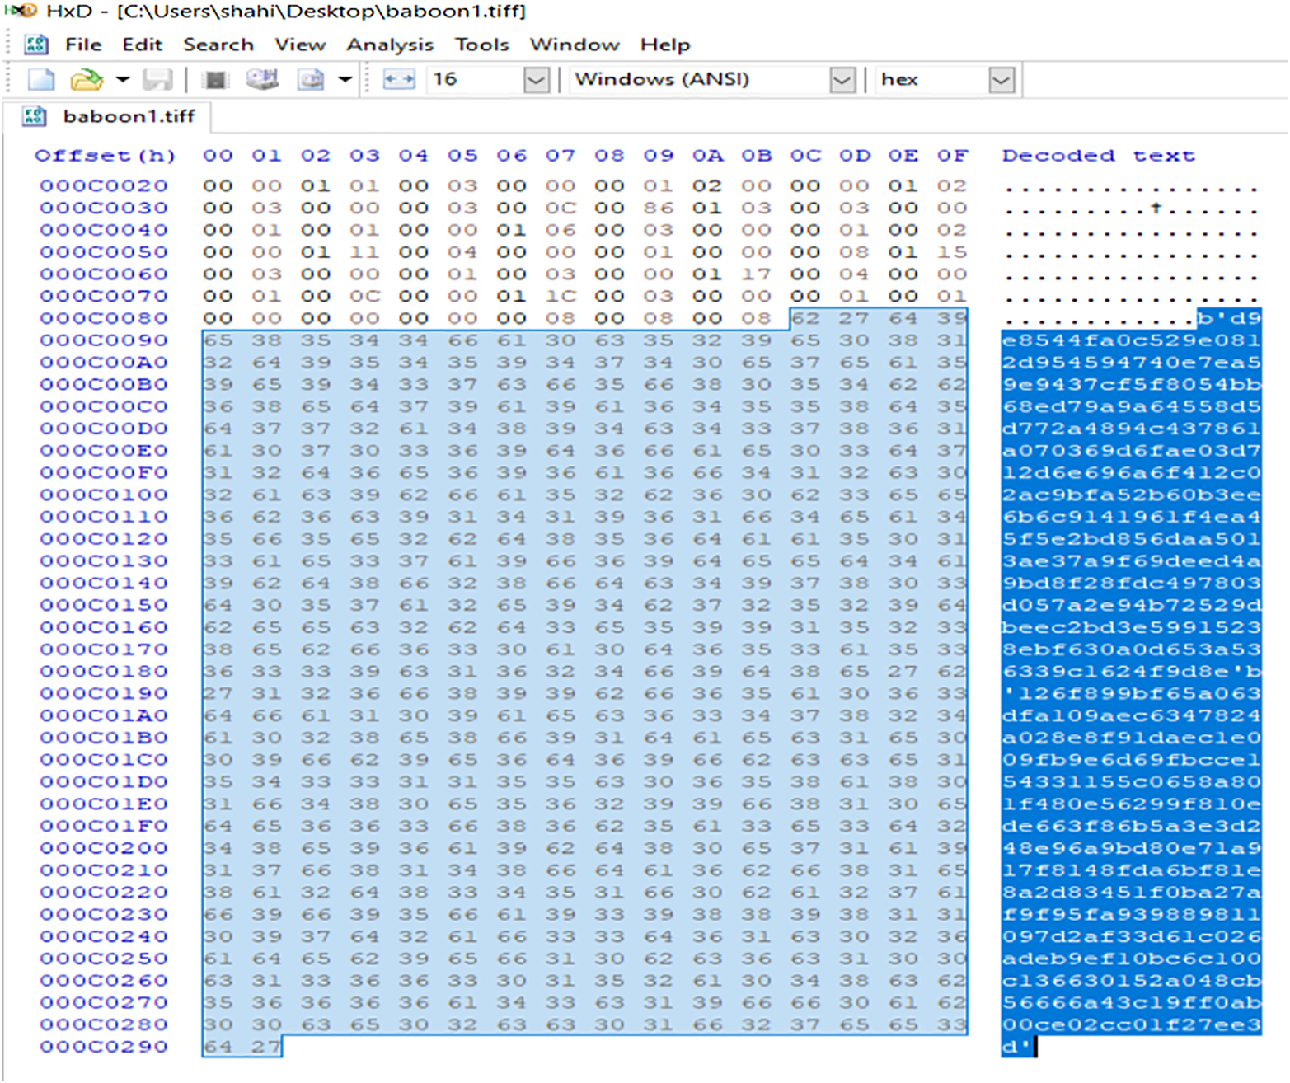
Task: Open the Tools menu
Action: point(481,45)
